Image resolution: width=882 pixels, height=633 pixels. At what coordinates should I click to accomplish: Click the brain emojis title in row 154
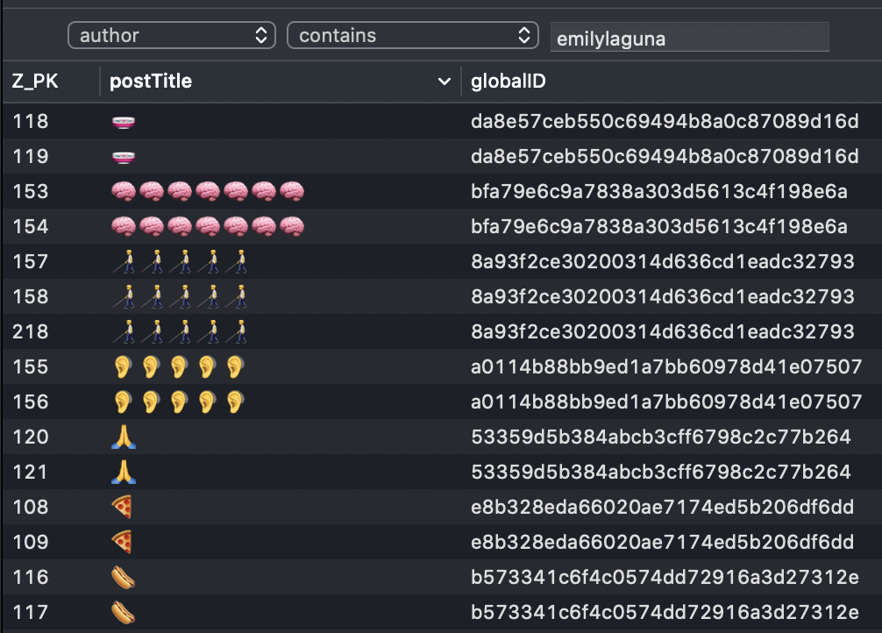click(x=208, y=226)
